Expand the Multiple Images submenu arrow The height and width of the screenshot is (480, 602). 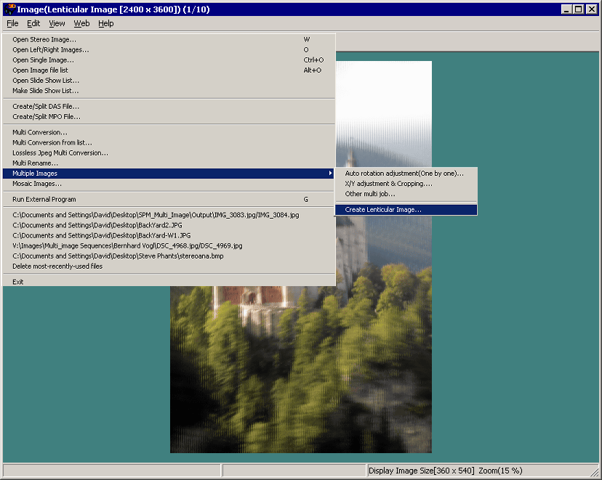(330, 174)
